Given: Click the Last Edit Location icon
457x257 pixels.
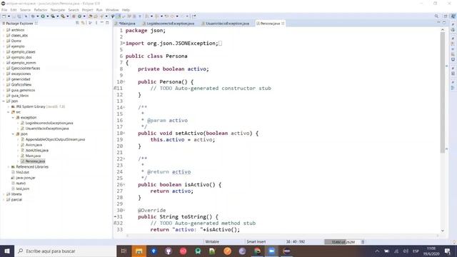Looking at the screenshot, I should [x=166, y=16].
